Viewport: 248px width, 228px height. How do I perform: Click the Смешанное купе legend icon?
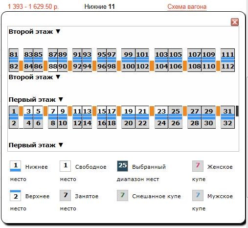[x=122, y=195]
